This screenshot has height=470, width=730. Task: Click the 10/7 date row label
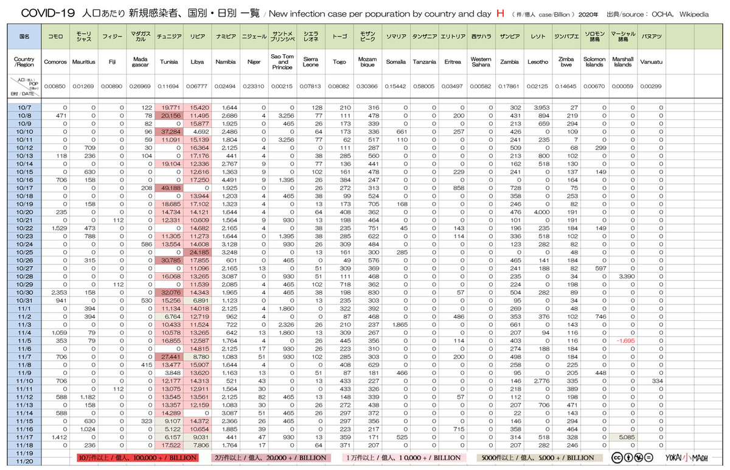point(24,107)
